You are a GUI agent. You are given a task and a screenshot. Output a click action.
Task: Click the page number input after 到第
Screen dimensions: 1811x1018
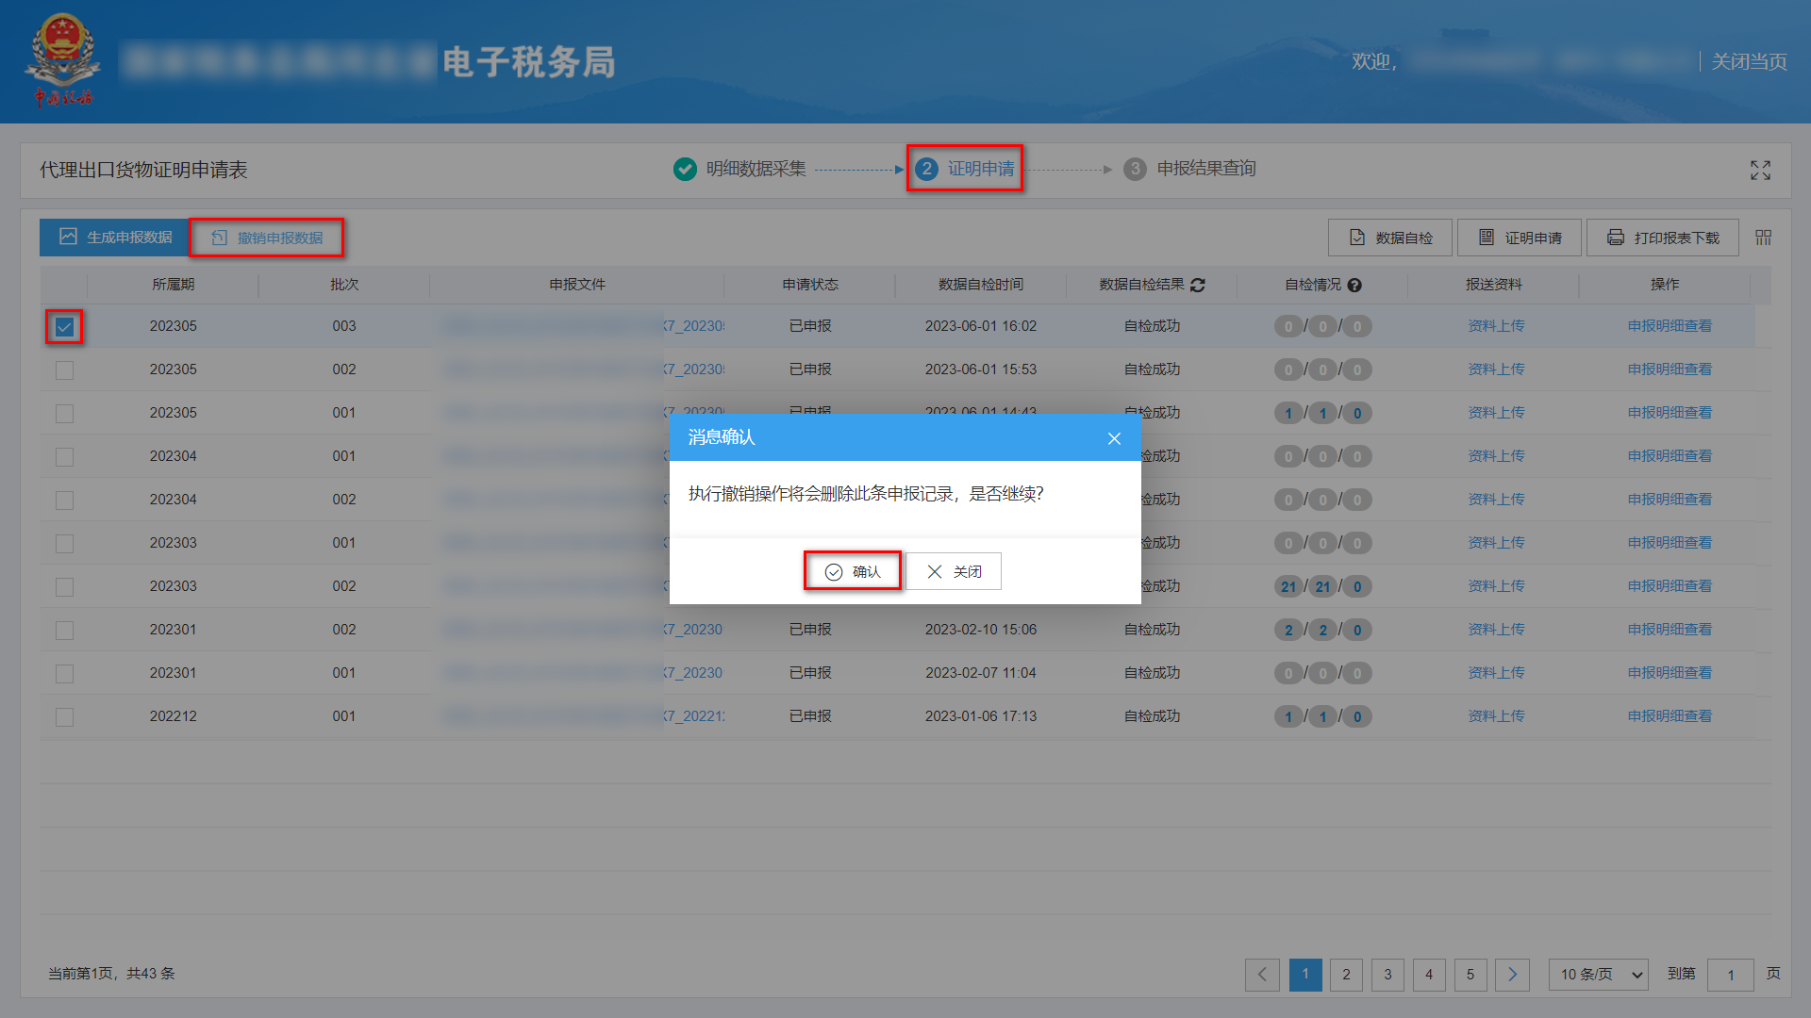1731,975
